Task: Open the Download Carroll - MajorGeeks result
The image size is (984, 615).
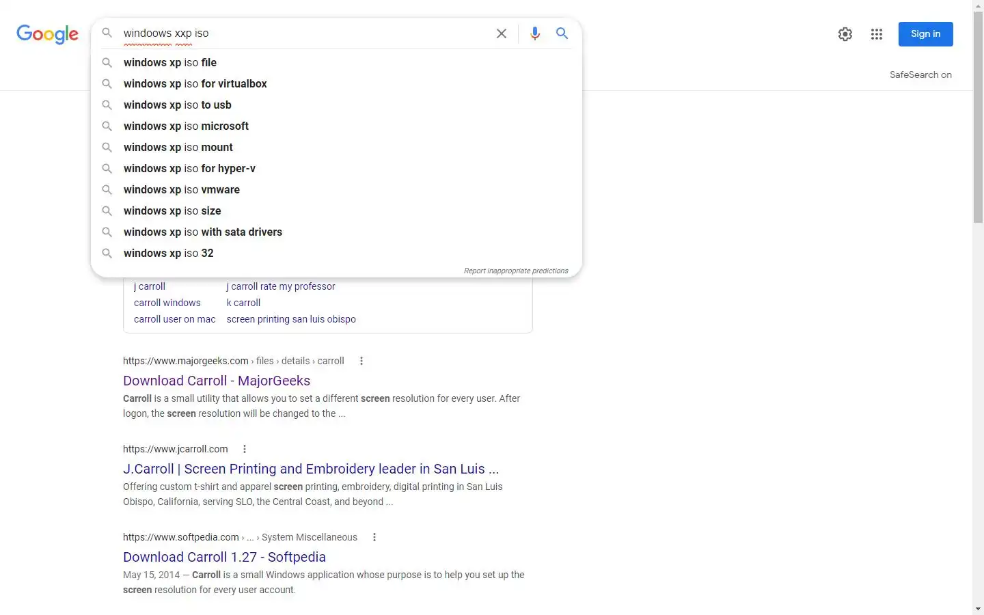Action: click(x=217, y=381)
